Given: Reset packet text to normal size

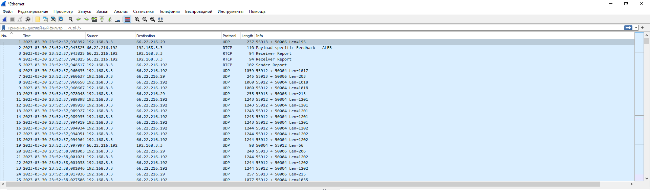Looking at the screenshot, I should coord(153,19).
